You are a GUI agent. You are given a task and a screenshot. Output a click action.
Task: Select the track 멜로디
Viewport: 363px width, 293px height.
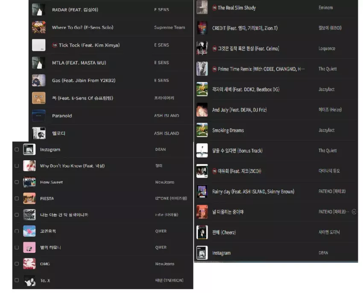[x=59, y=133]
